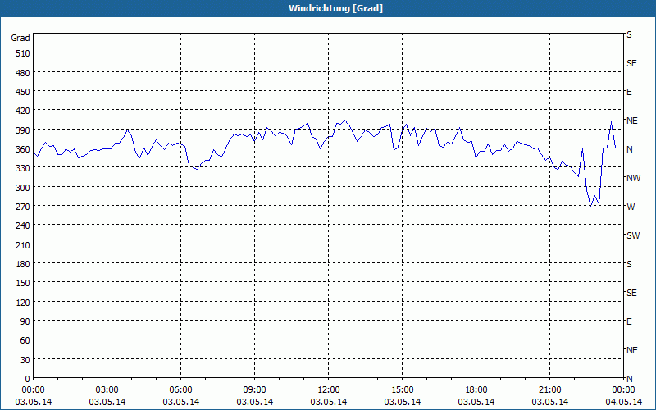The image size is (656, 410).
Task: Click the 240 y-axis tick label
Action: click(x=23, y=226)
